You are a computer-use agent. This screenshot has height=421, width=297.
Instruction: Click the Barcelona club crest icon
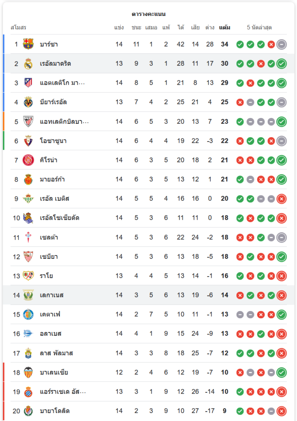coord(28,44)
